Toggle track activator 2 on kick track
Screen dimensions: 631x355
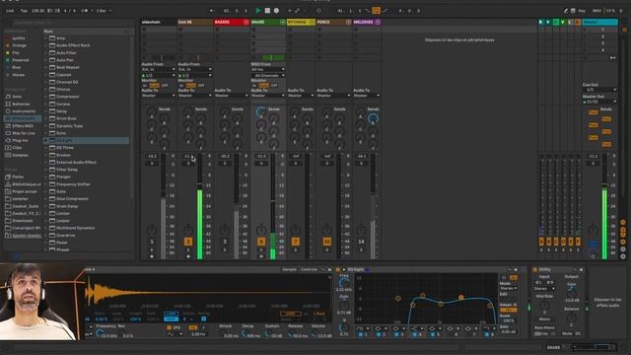point(188,242)
